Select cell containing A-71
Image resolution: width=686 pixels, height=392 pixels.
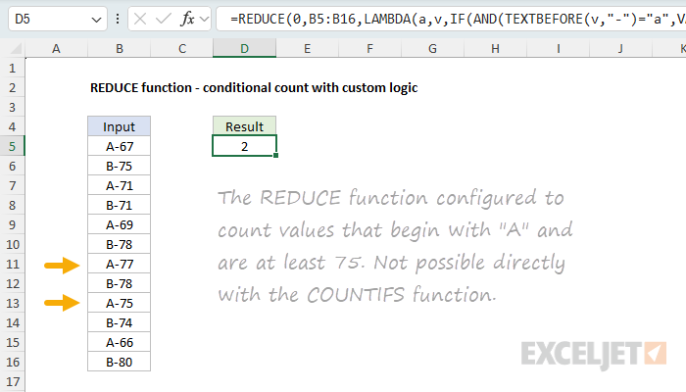point(119,185)
